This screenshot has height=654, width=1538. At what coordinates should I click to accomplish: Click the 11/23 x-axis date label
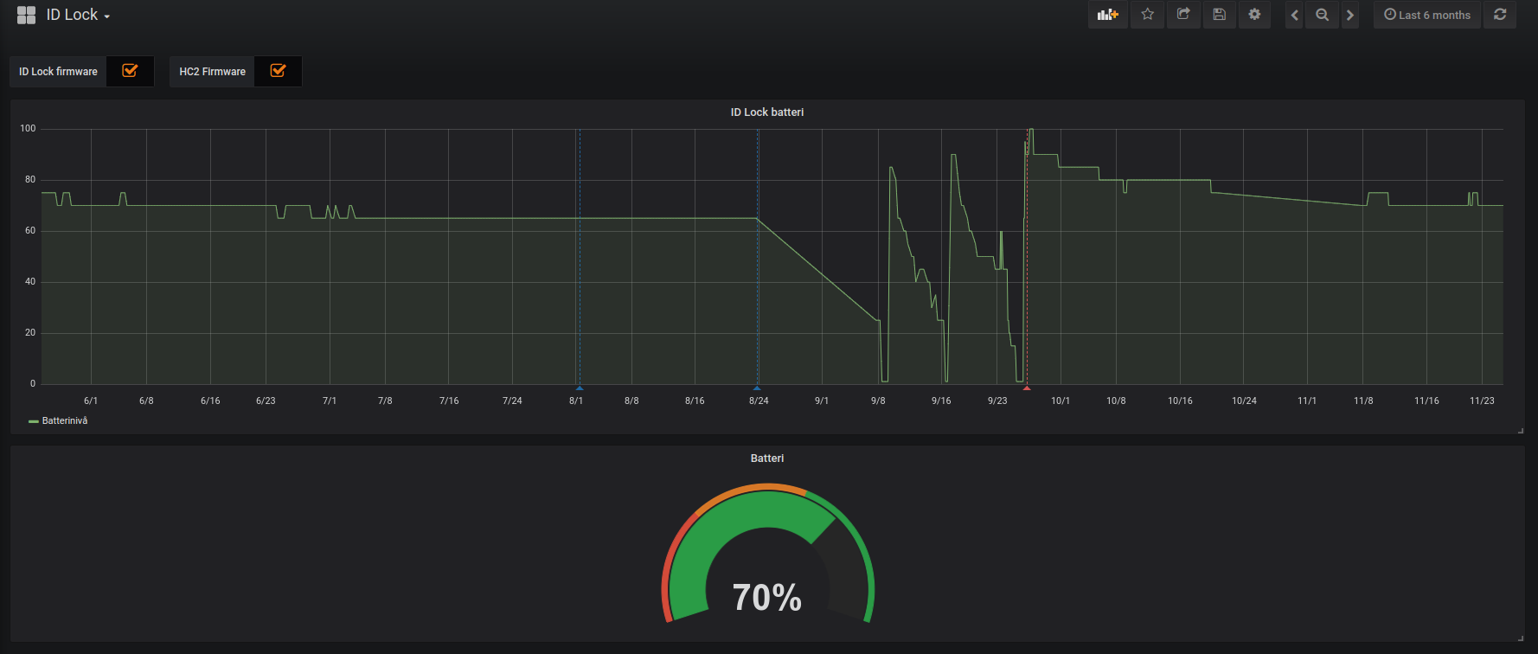pos(1482,401)
